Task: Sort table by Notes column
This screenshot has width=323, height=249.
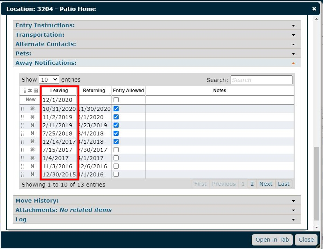Action: [x=220, y=91]
